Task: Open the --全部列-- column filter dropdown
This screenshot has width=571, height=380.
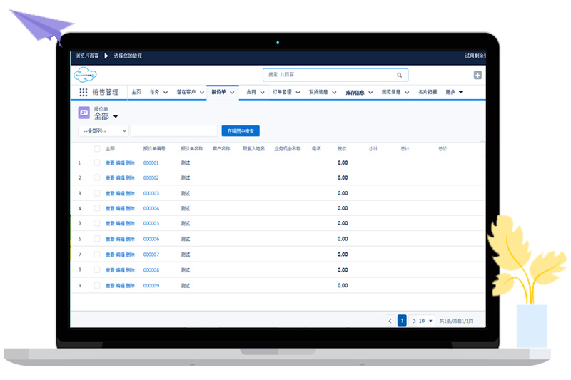Action: click(x=103, y=131)
